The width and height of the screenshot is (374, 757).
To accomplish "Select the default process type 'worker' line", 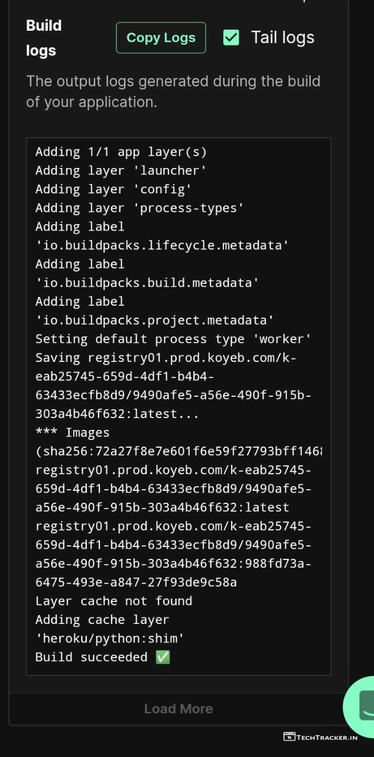I will pyautogui.click(x=173, y=339).
